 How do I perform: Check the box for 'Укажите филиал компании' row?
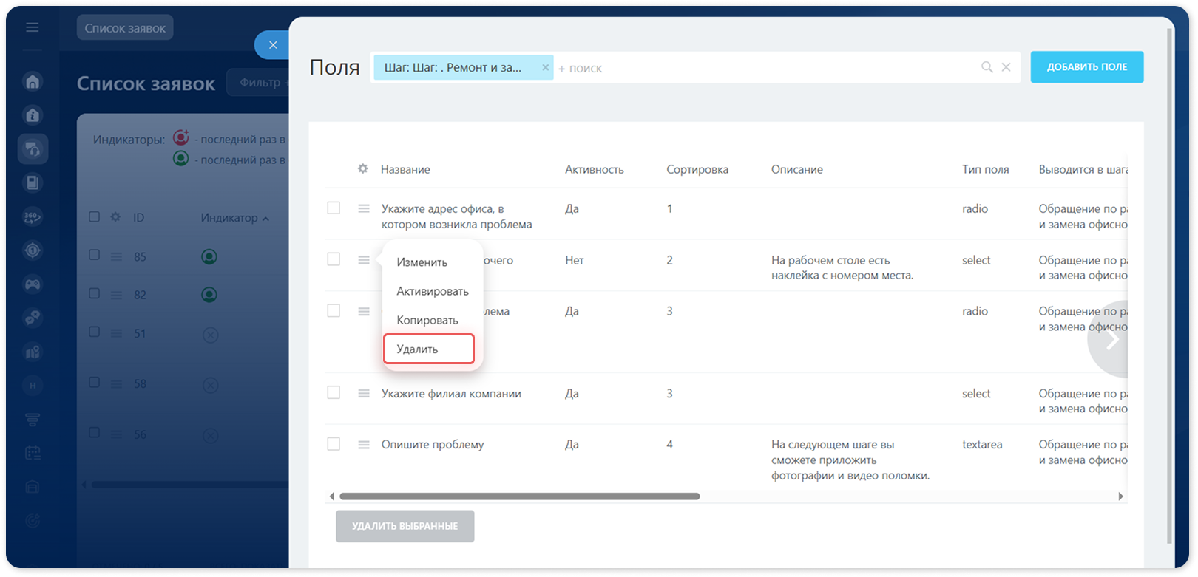[x=334, y=393]
